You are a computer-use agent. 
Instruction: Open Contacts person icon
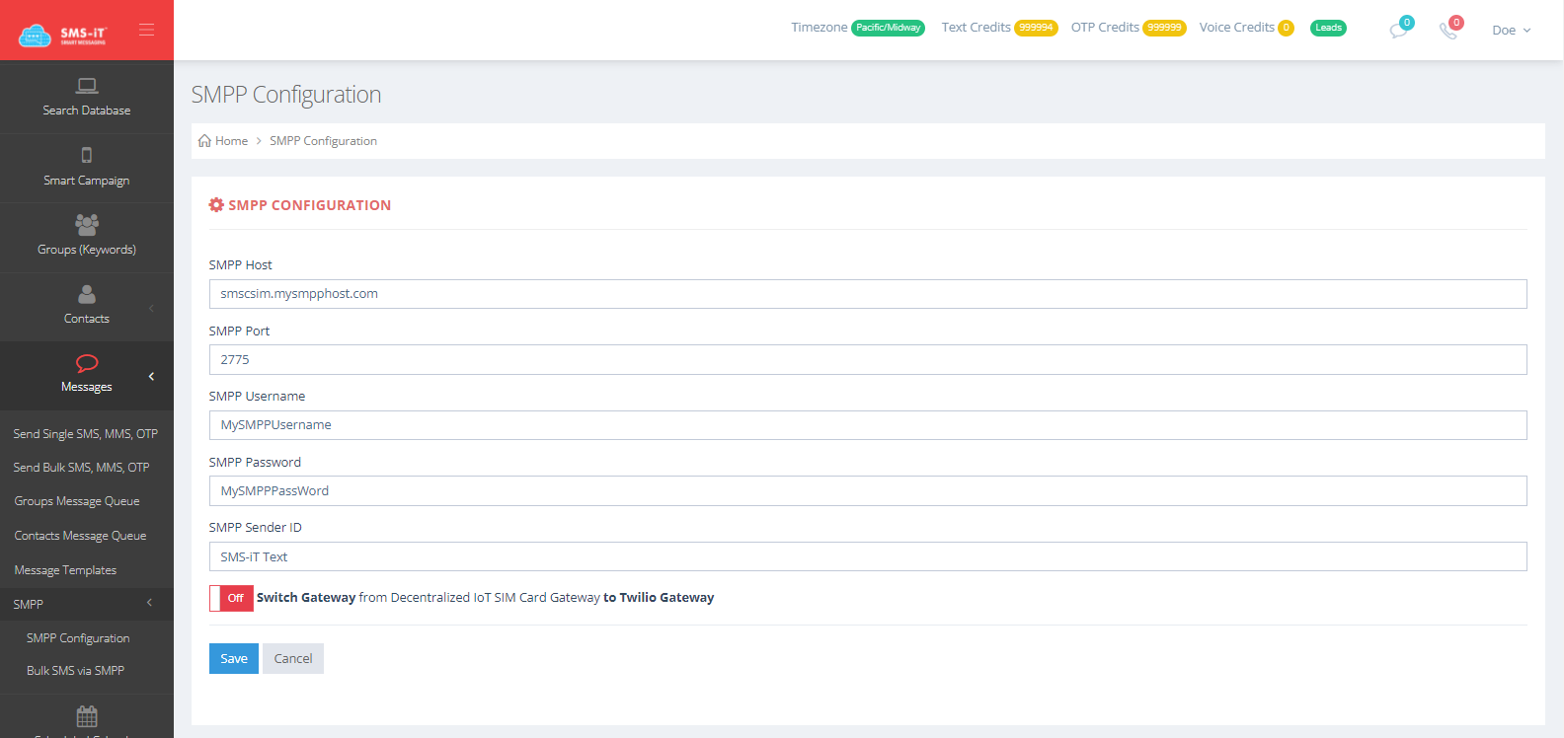click(x=87, y=294)
